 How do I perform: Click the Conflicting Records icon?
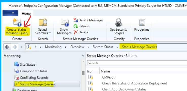[17, 78]
